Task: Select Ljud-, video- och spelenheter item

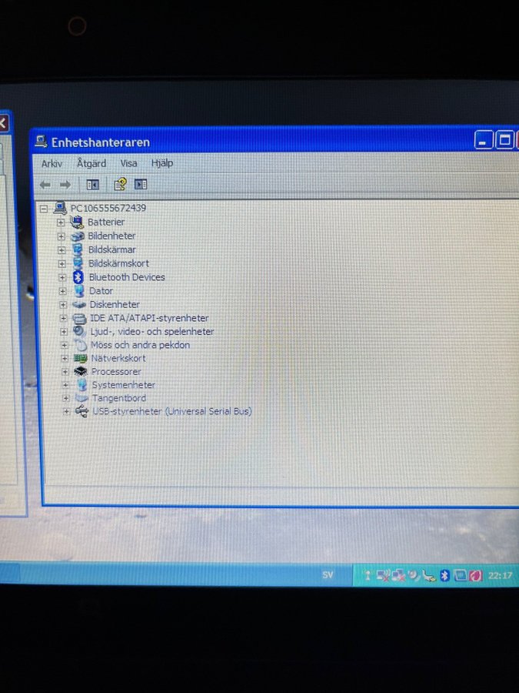Action: (x=152, y=332)
